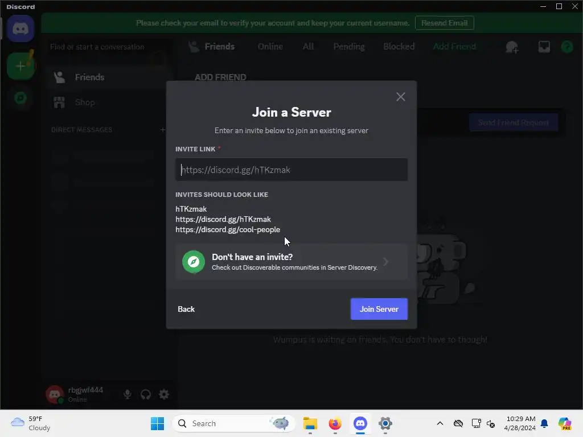
Task: Open Discord home direct messages icon
Action: [x=20, y=28]
